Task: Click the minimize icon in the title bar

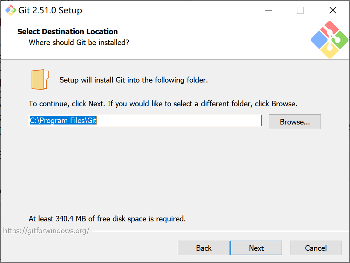Action: point(268,10)
